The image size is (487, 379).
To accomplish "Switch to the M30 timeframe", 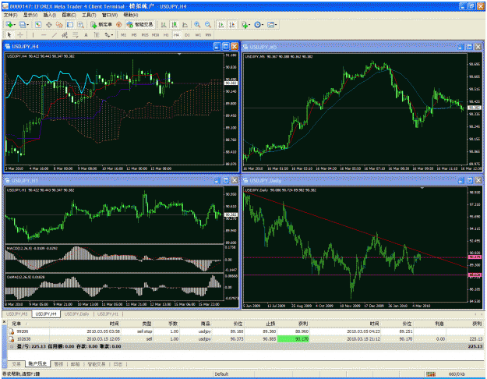I will click(156, 35).
